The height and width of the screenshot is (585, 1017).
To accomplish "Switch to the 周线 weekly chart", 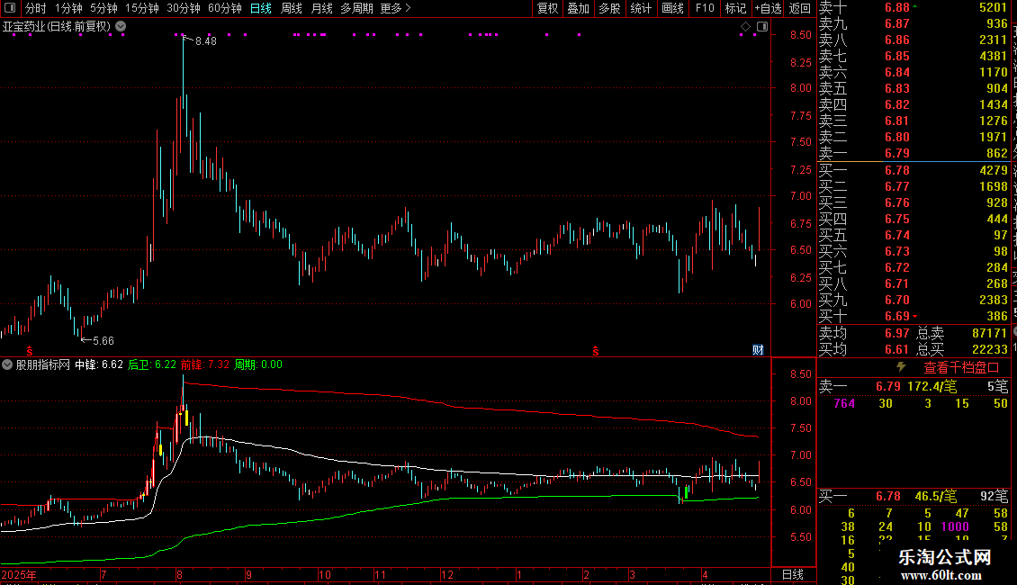I will click(x=292, y=8).
